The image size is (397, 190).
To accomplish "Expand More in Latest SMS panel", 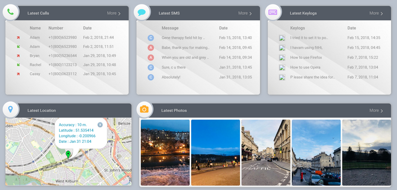I will [x=245, y=13].
